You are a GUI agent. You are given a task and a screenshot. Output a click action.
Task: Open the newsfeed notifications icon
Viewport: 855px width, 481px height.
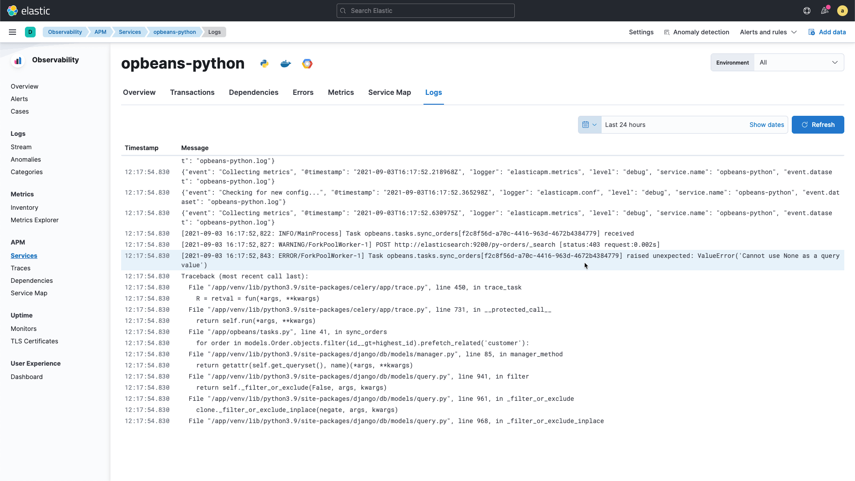825,11
